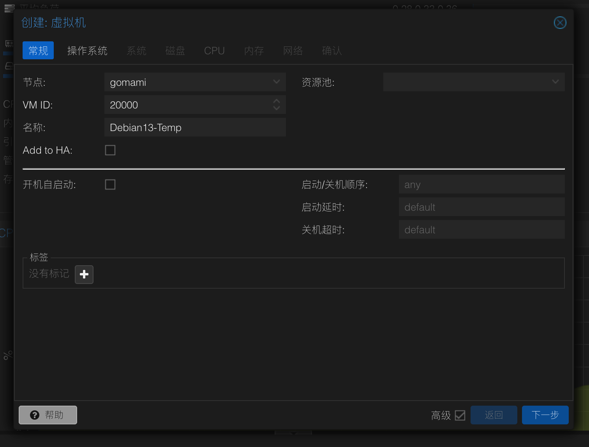This screenshot has height=447, width=589.
Task: Expand the 节点 node dropdown
Action: click(277, 82)
